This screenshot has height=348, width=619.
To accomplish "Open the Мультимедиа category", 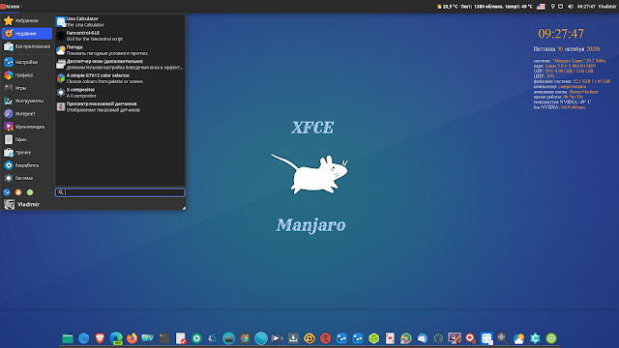I will pos(27,127).
